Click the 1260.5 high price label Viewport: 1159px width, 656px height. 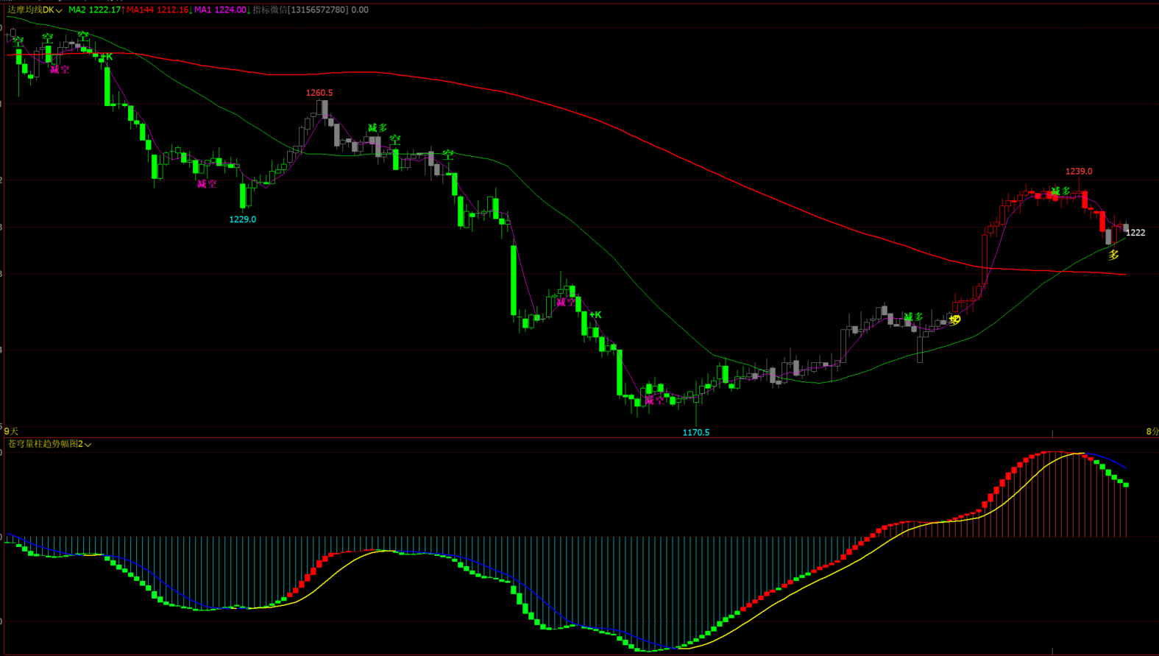pyautogui.click(x=319, y=93)
